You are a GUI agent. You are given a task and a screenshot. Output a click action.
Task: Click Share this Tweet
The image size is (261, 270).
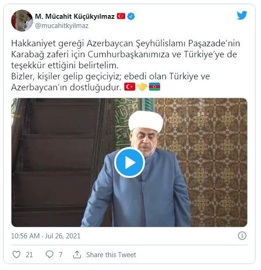pos(111,255)
